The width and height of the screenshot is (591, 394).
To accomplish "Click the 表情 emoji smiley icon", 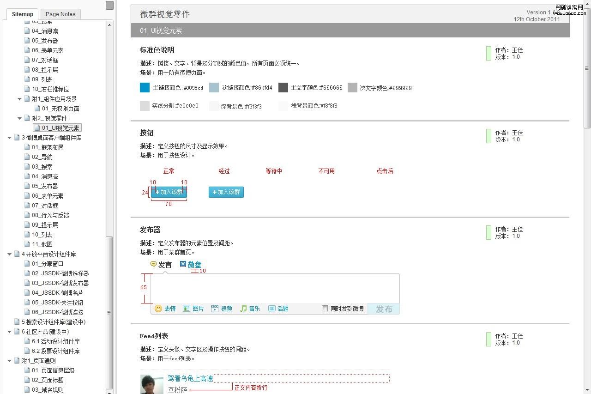I will [x=158, y=309].
